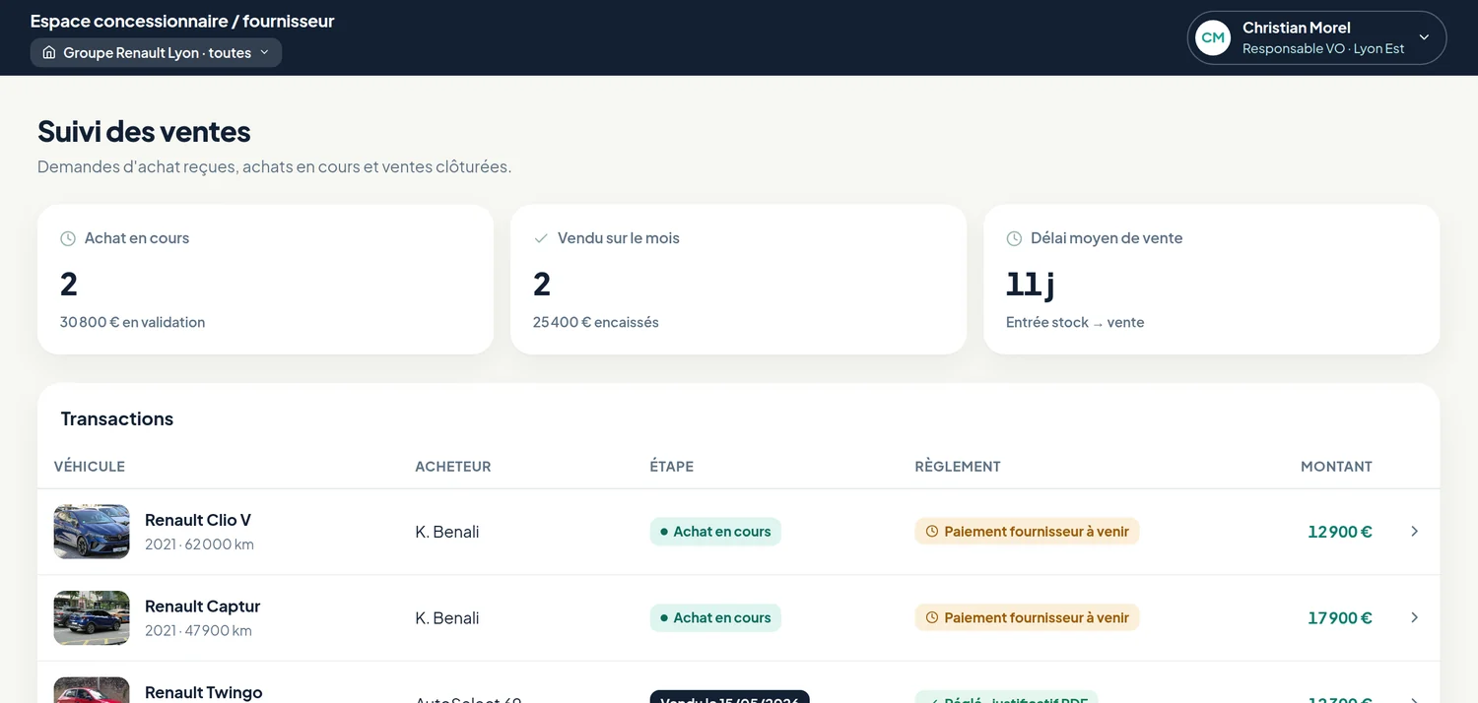1478x703 pixels.
Task: Open the Groupe Renault Lyon site selector
Action: (156, 52)
